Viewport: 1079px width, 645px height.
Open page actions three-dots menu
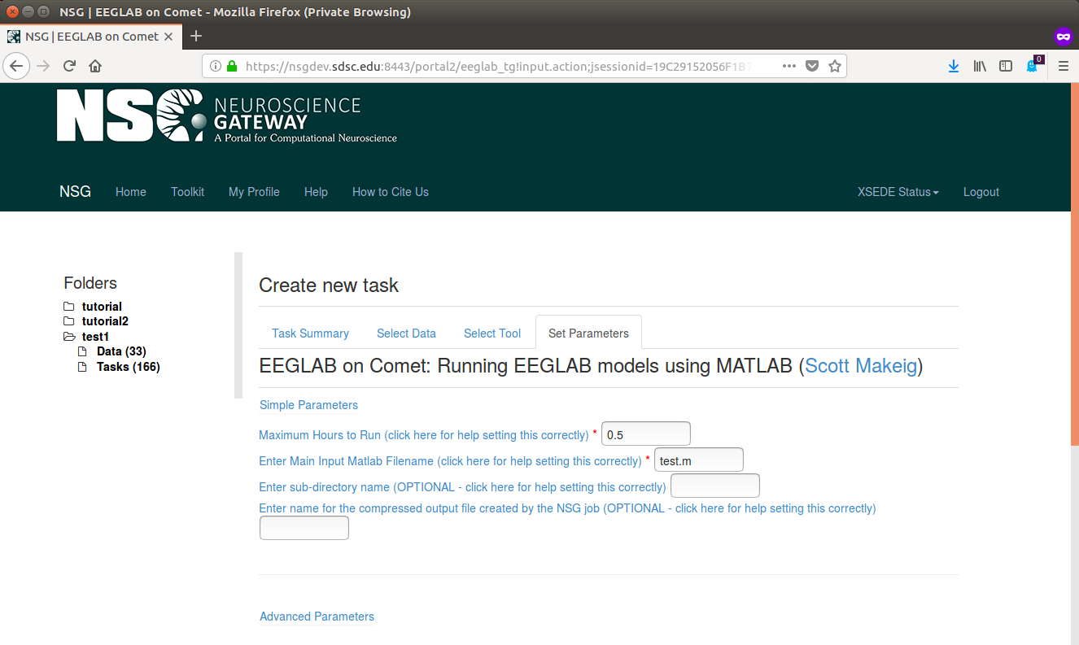[x=788, y=66]
